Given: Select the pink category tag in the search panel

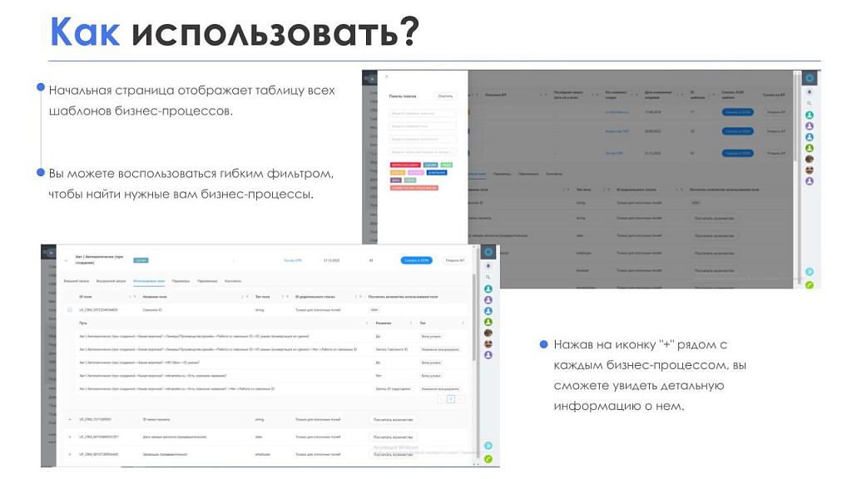Looking at the screenshot, I should click(416, 173).
